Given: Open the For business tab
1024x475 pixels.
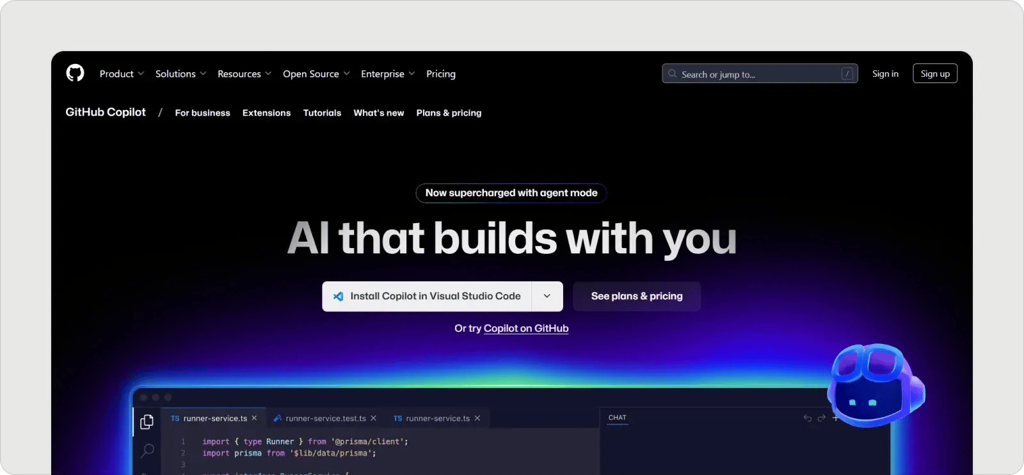Looking at the screenshot, I should coord(202,113).
